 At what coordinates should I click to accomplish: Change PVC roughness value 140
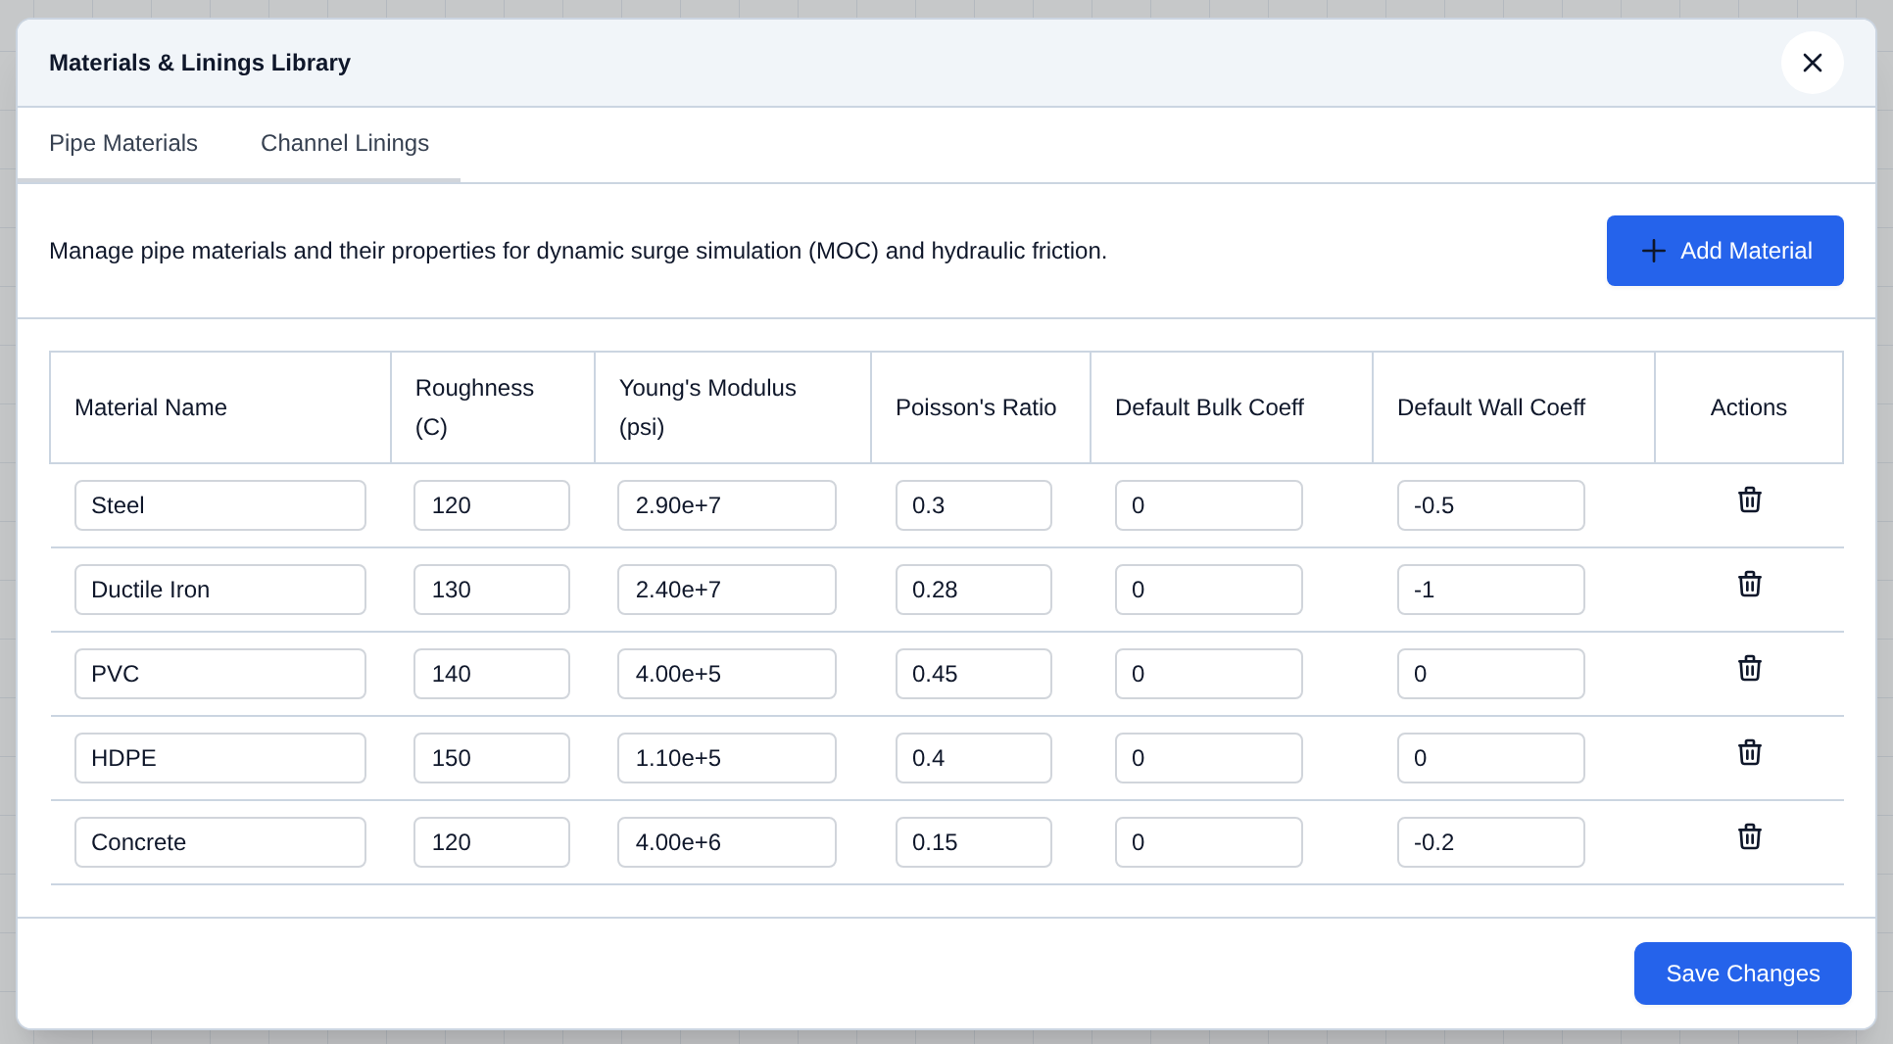point(492,674)
